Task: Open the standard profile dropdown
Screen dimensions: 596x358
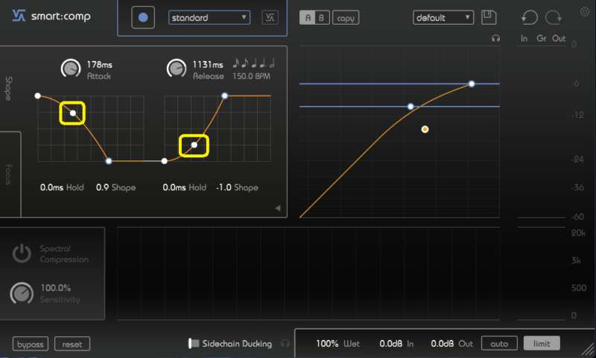Action: (209, 17)
